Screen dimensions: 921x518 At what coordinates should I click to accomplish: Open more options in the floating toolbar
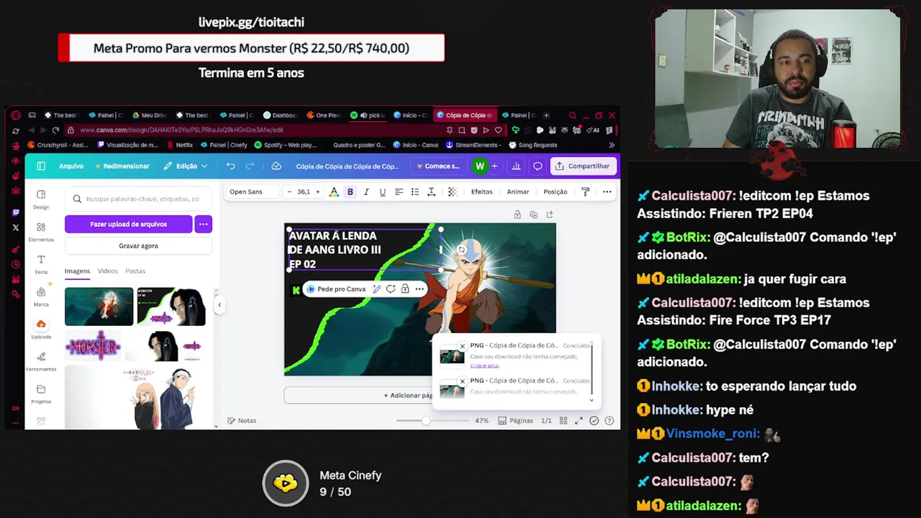(419, 289)
